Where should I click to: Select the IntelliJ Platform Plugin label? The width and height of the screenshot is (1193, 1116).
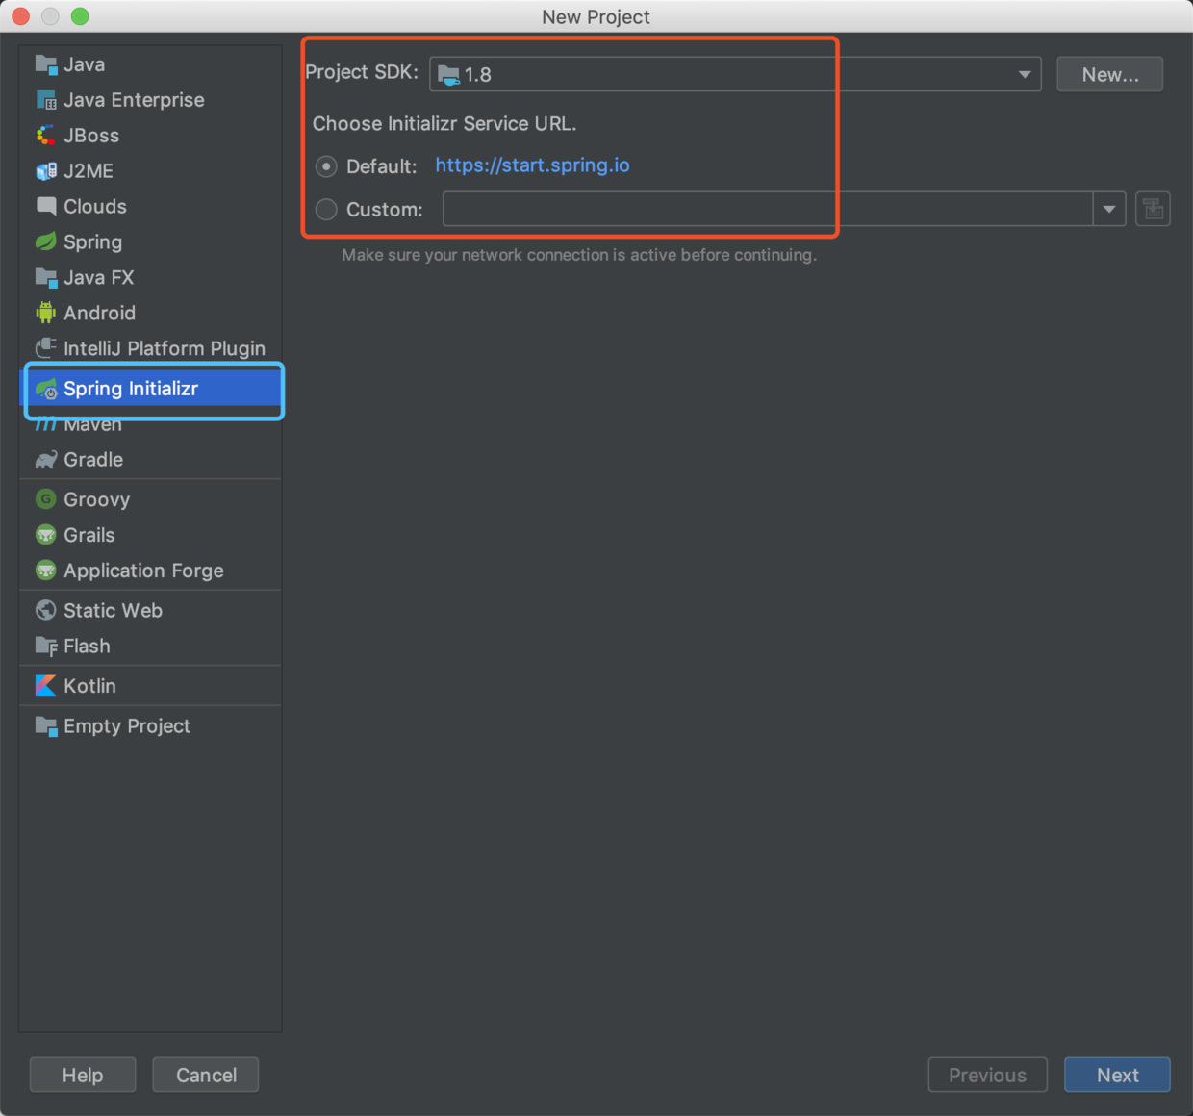tap(165, 348)
